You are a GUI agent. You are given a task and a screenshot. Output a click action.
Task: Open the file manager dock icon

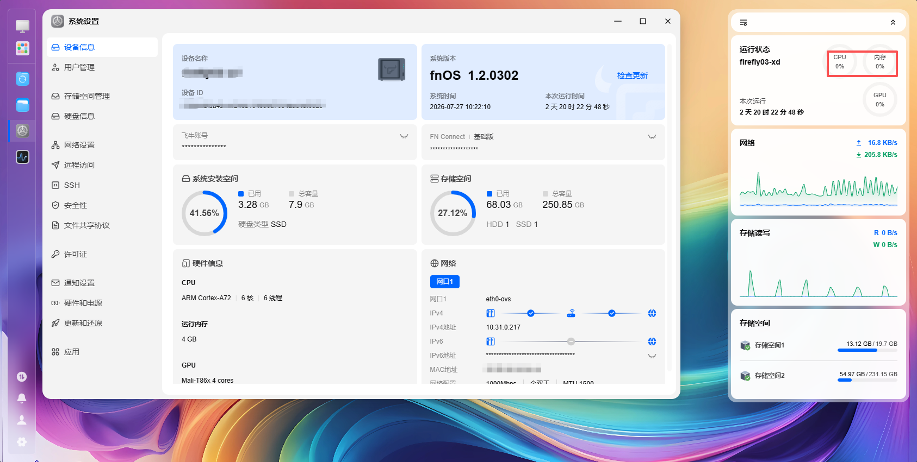[x=22, y=105]
